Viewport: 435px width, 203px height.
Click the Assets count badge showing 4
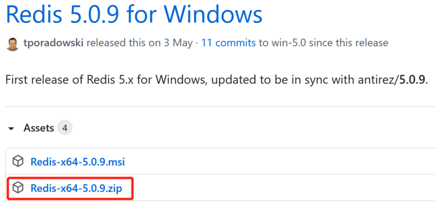(65, 128)
